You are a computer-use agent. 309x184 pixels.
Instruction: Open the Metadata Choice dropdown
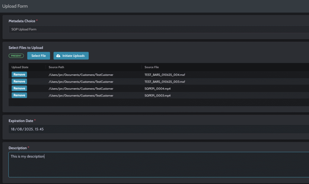[x=159, y=29]
